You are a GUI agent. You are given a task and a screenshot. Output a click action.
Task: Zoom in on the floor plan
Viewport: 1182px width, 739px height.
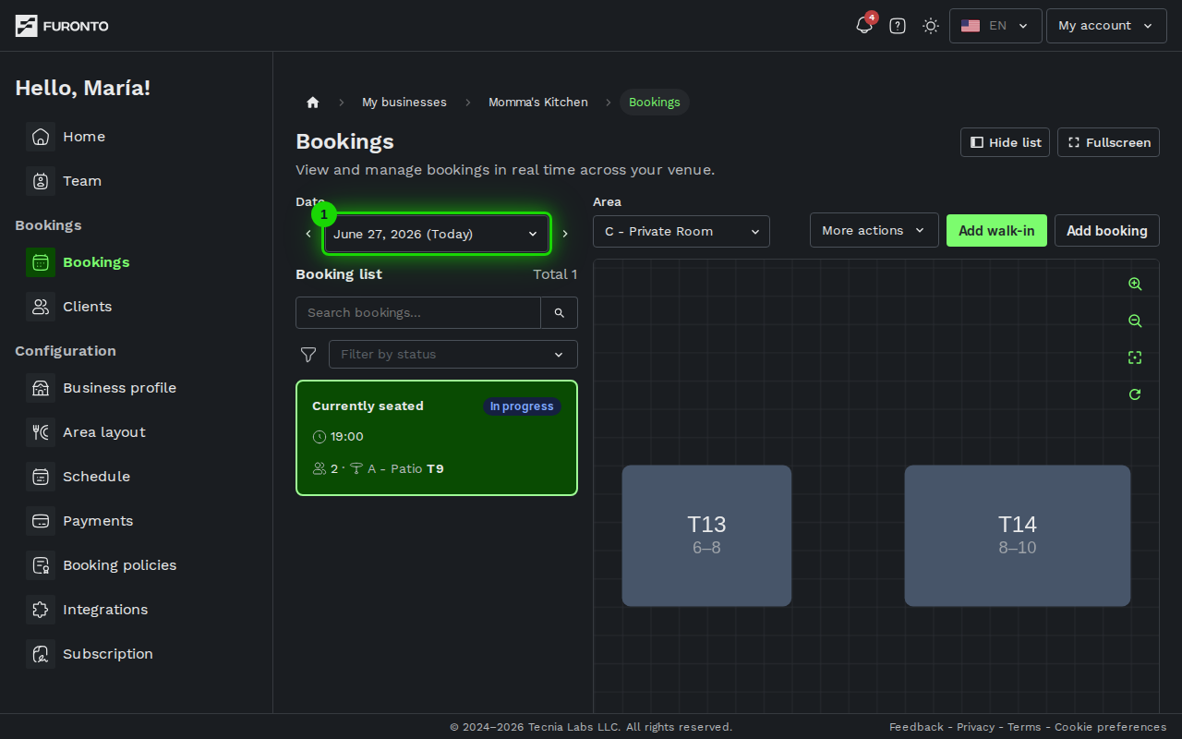pyautogui.click(x=1135, y=285)
